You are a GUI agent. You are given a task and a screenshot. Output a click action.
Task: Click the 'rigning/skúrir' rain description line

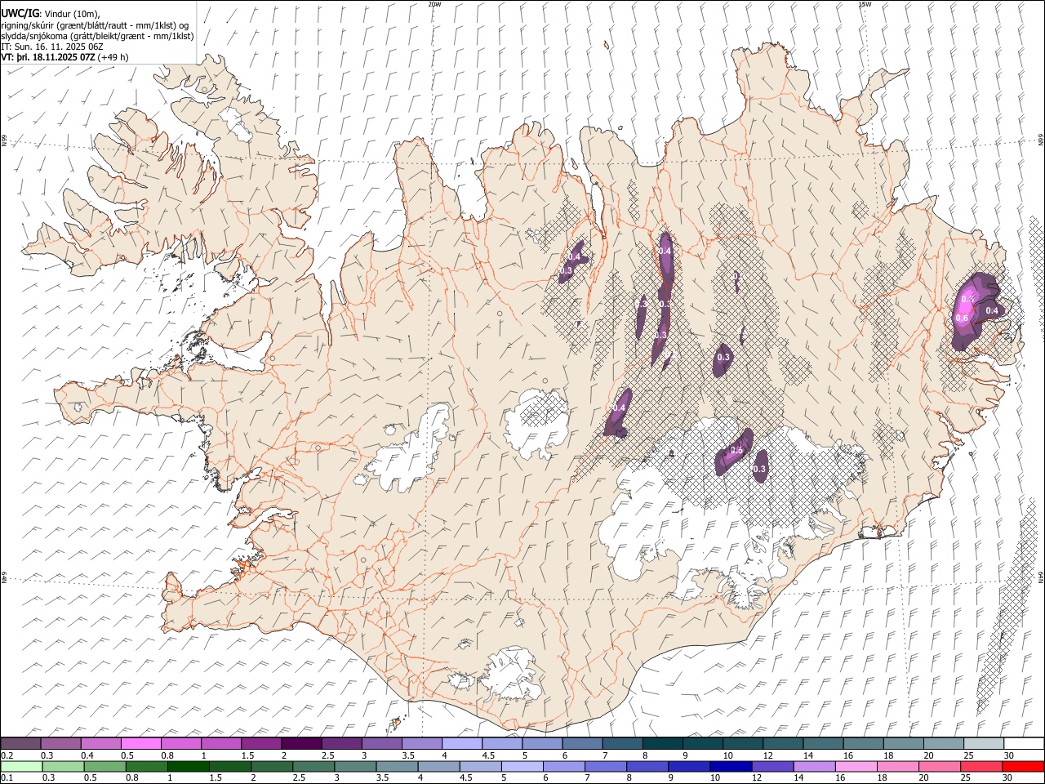click(95, 25)
